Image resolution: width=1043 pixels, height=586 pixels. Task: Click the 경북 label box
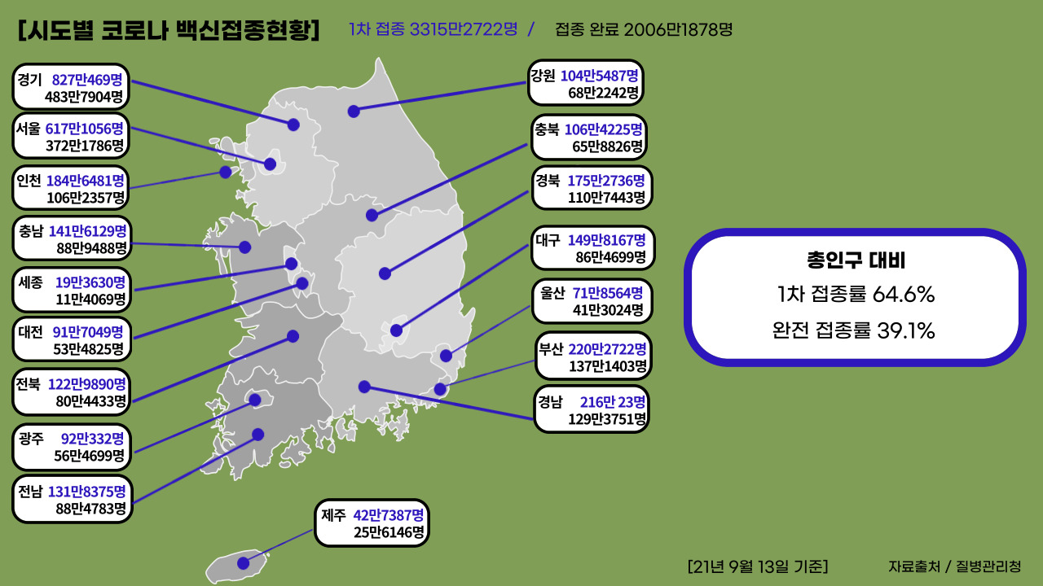(592, 187)
